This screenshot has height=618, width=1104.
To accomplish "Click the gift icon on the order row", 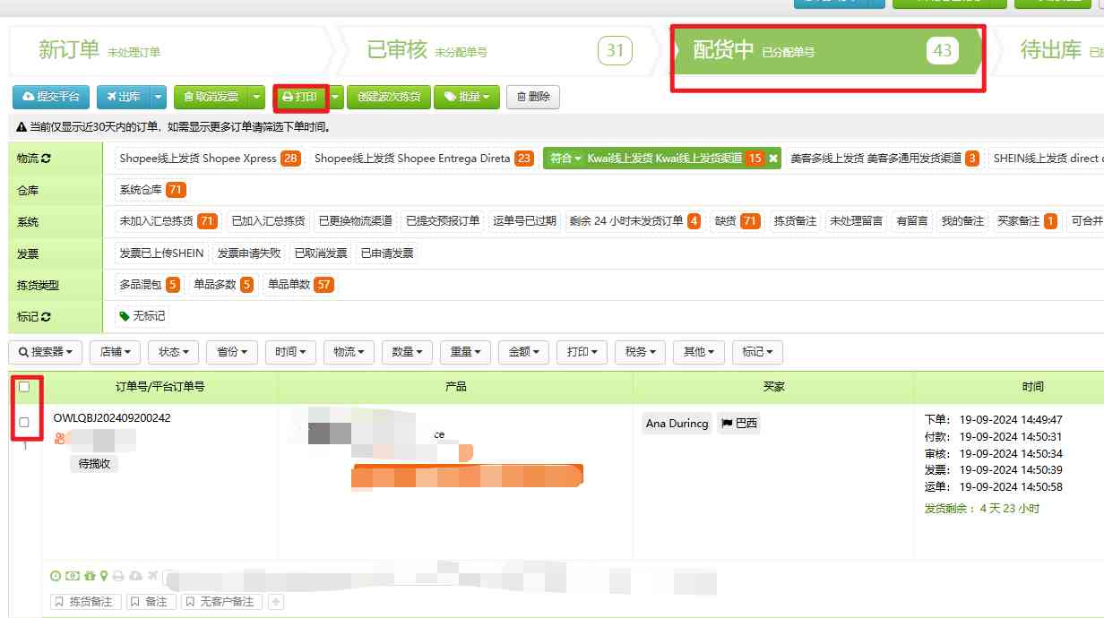I will coord(90,576).
